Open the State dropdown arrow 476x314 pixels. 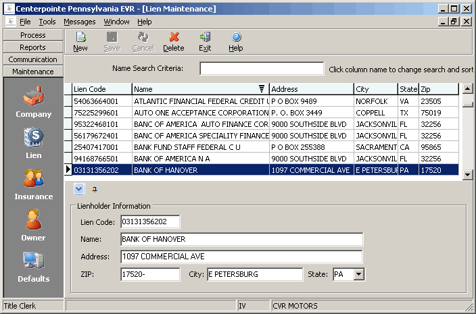coord(359,274)
